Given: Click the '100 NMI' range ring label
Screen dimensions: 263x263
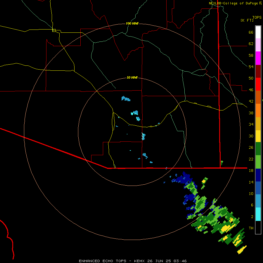Looking at the screenshot, I should pyautogui.click(x=132, y=23).
